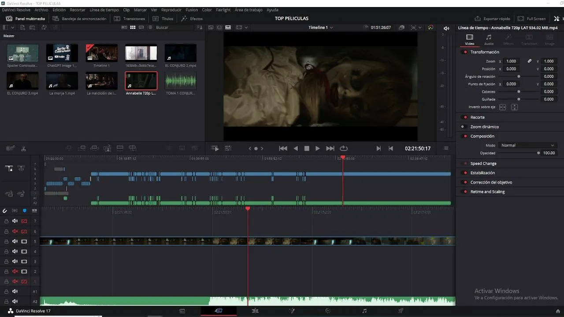Lock track 5 with padlock icon
Screen dimensions: 564x317
[6, 242]
